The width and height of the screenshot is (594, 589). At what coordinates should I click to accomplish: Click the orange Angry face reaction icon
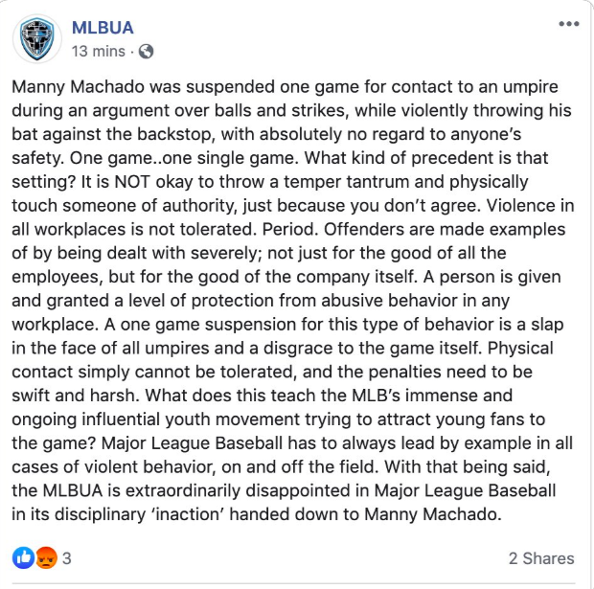point(46,558)
